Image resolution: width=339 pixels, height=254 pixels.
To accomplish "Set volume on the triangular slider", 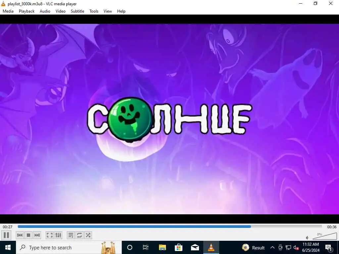I will pyautogui.click(x=324, y=236).
